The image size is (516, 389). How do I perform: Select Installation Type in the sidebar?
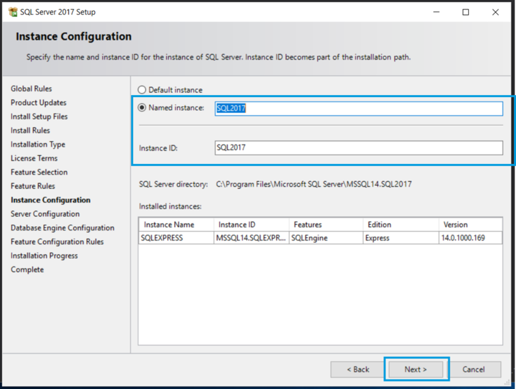point(38,144)
